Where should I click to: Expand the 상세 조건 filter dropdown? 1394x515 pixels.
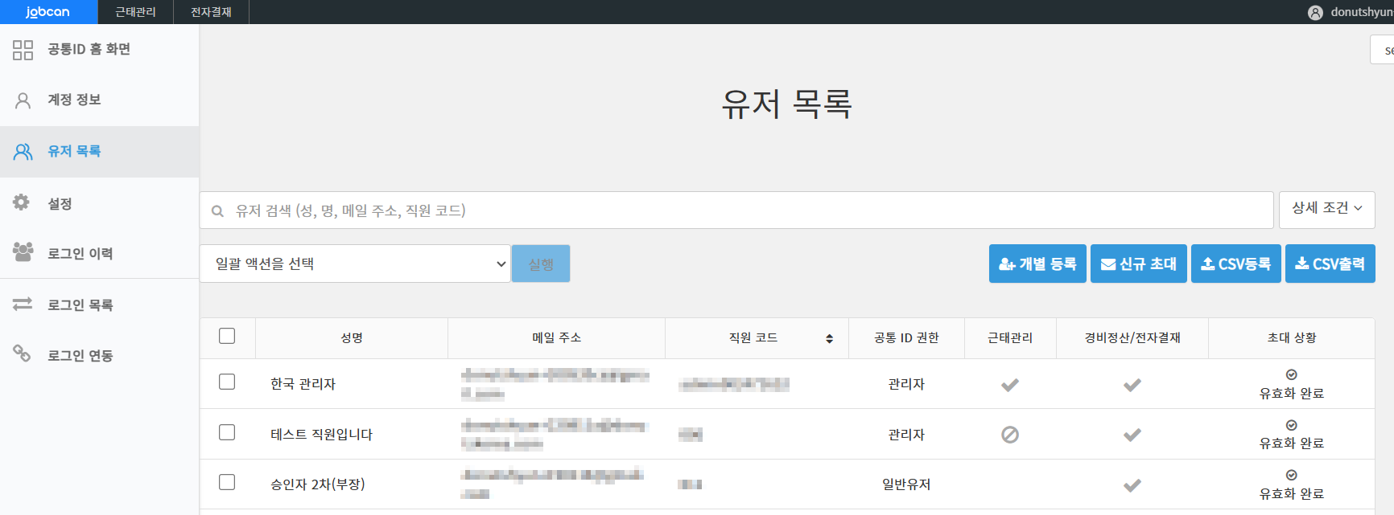(x=1326, y=209)
